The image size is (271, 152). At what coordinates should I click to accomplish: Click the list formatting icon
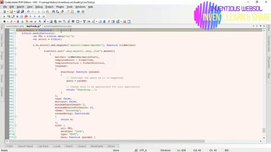coord(94,22)
